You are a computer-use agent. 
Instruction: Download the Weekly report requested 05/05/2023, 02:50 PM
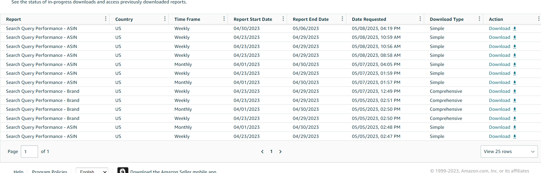click(502, 118)
